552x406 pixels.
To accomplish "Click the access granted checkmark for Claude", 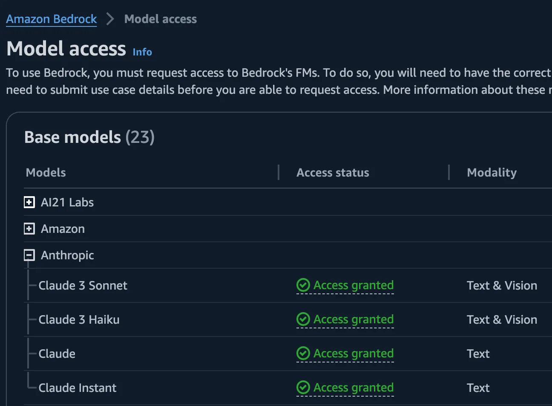I will click(303, 354).
